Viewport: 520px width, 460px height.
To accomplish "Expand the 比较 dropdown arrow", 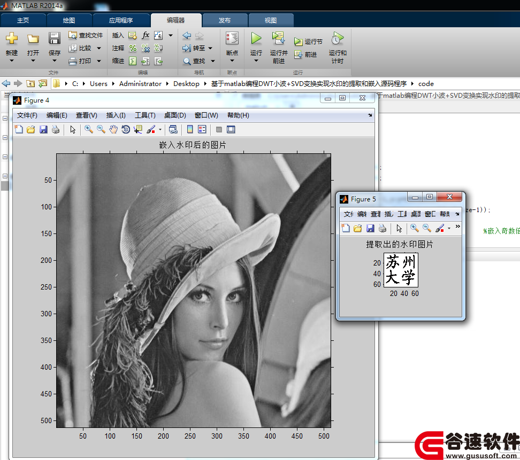I will (x=99, y=49).
